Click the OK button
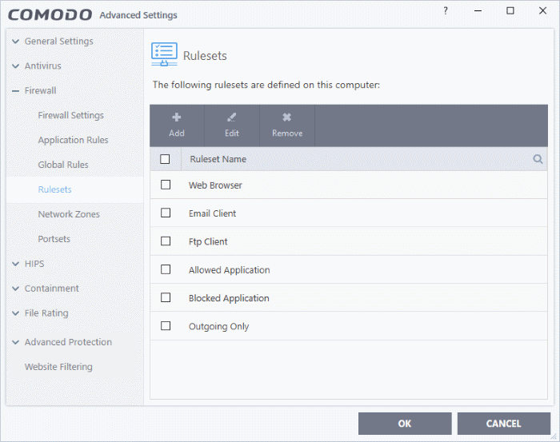 coord(405,424)
